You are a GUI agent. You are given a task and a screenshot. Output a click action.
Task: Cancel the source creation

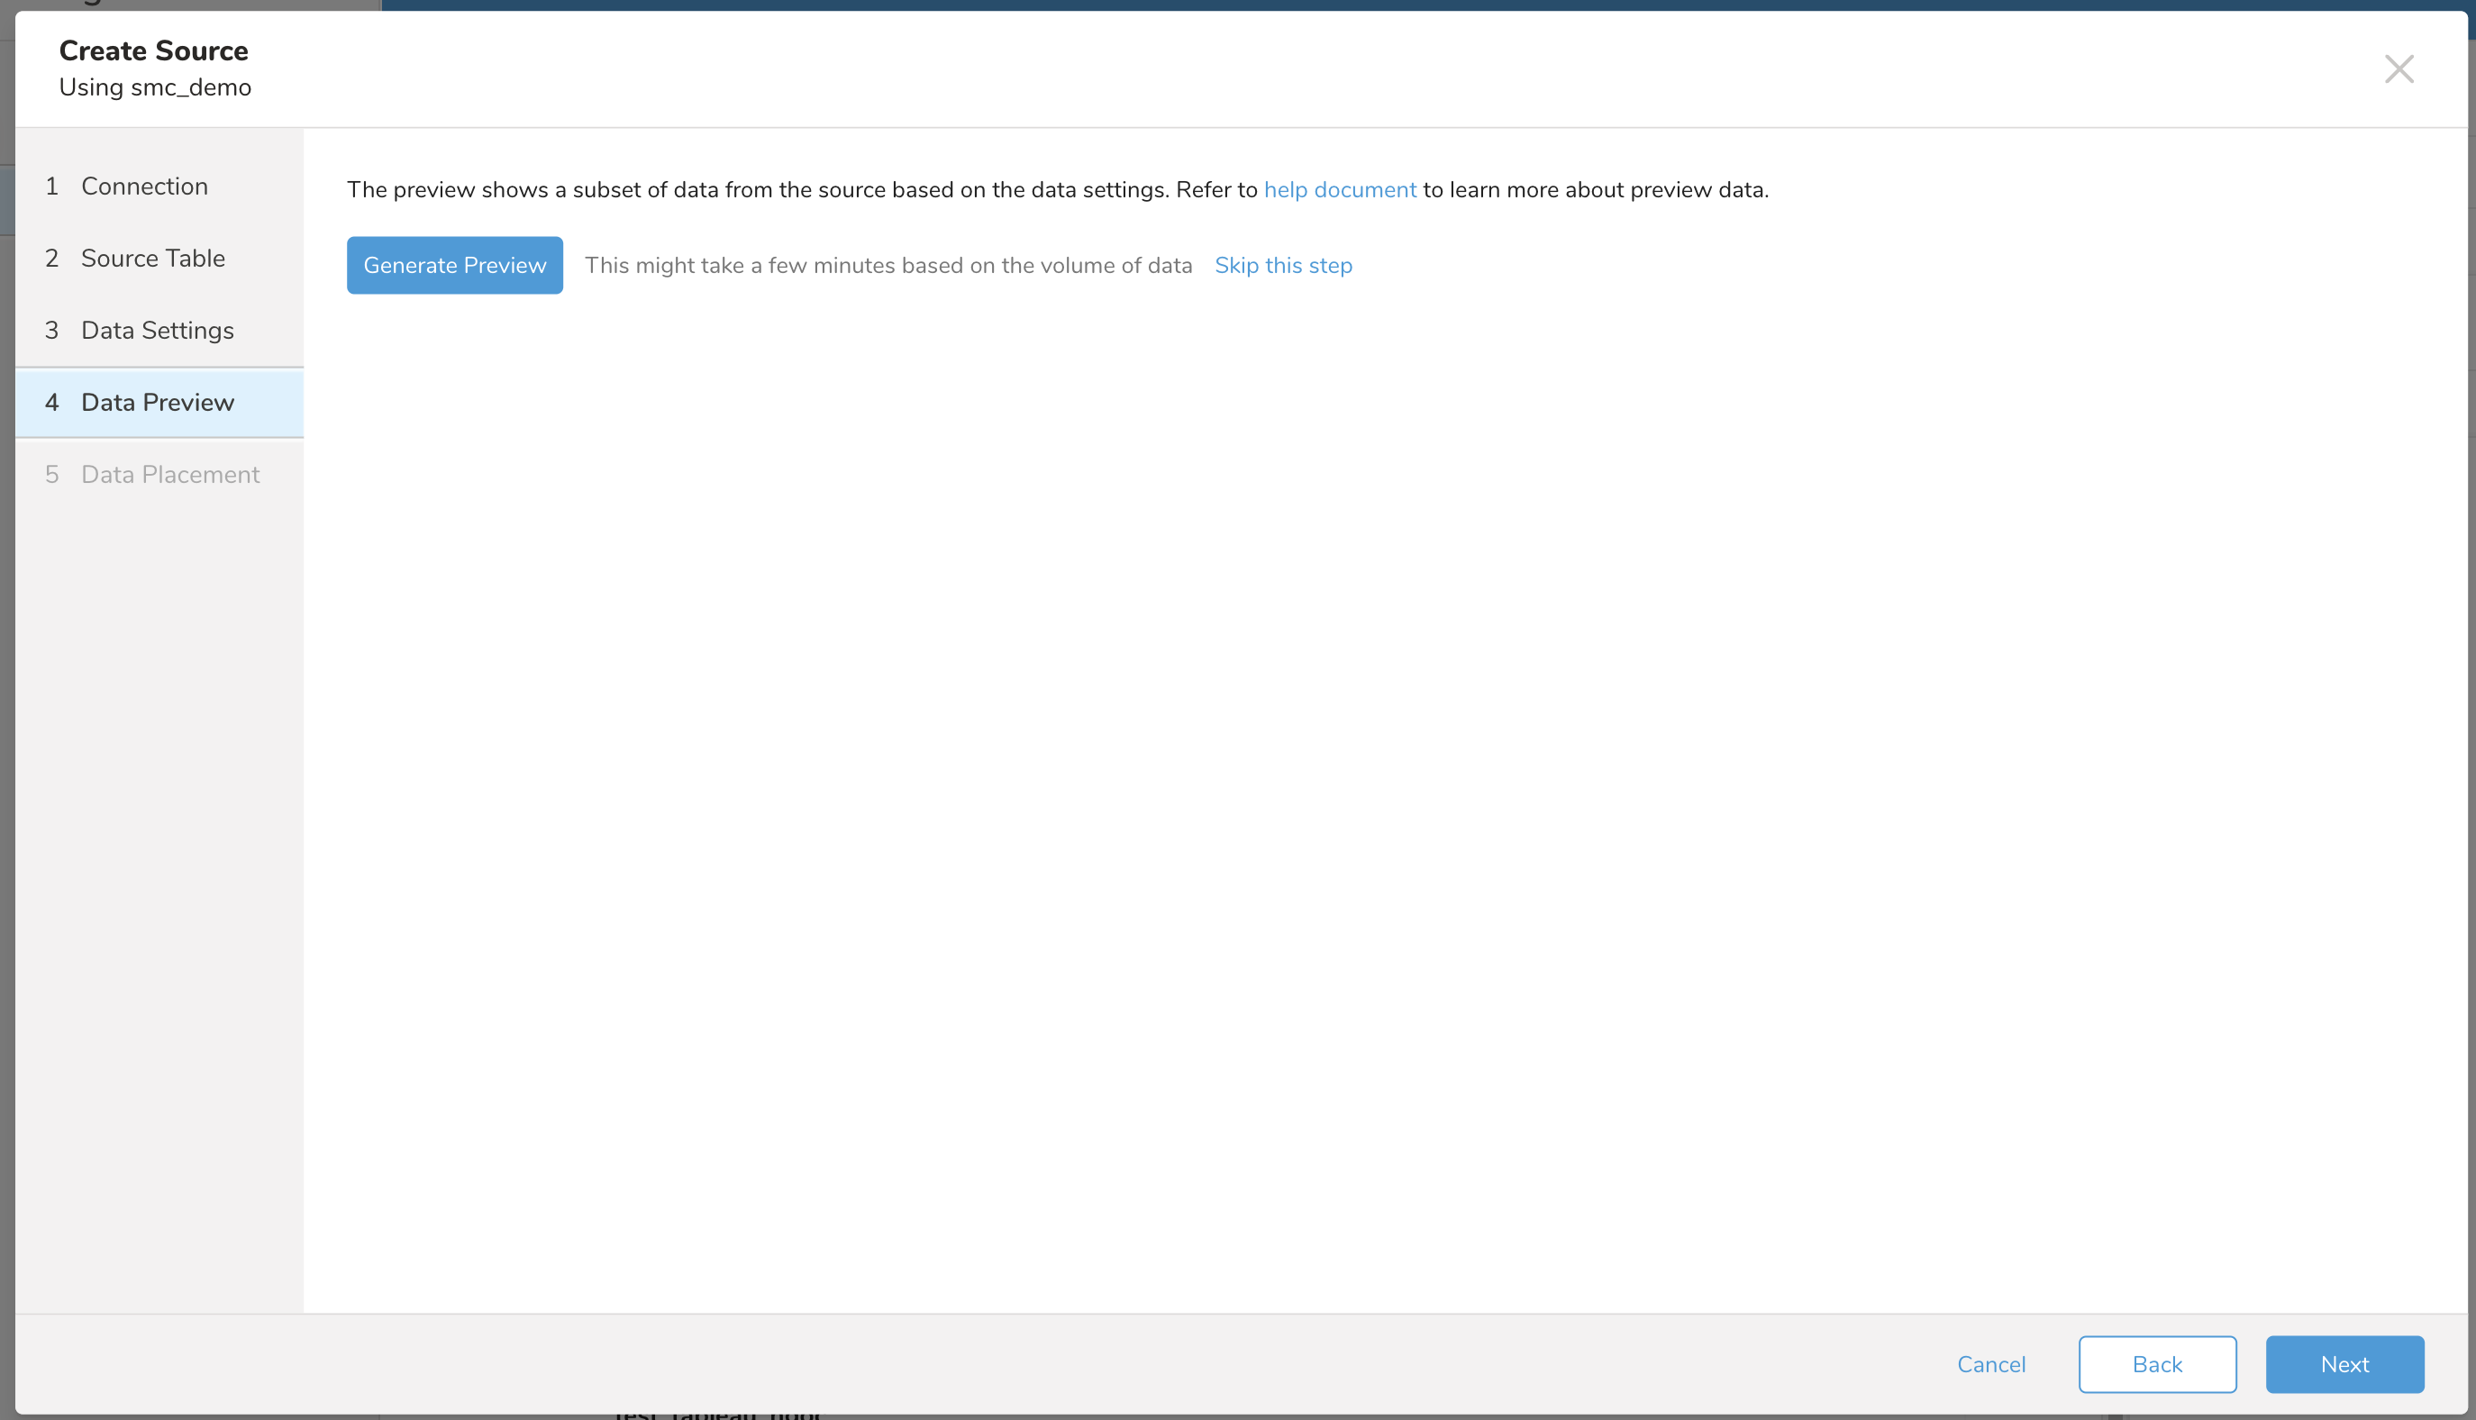(1990, 1363)
